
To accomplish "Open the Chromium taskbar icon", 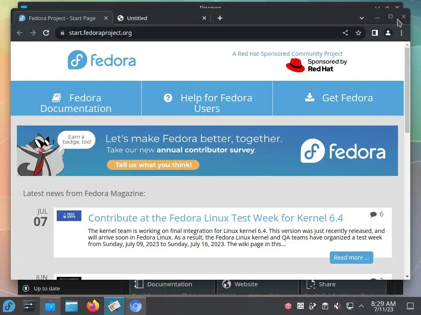I will [x=136, y=306].
